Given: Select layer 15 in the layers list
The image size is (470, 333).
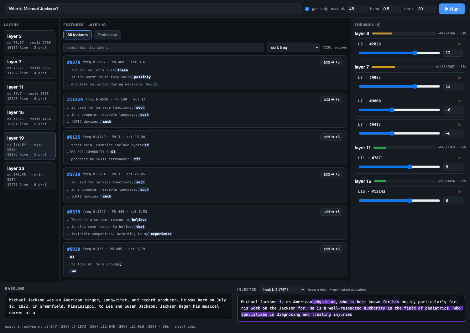Looking at the screenshot, I should pyautogui.click(x=29, y=118).
